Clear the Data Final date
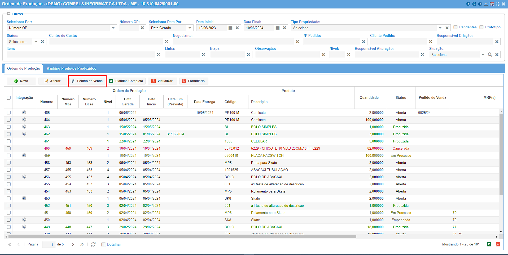The height and width of the screenshot is (255, 508). [284, 28]
